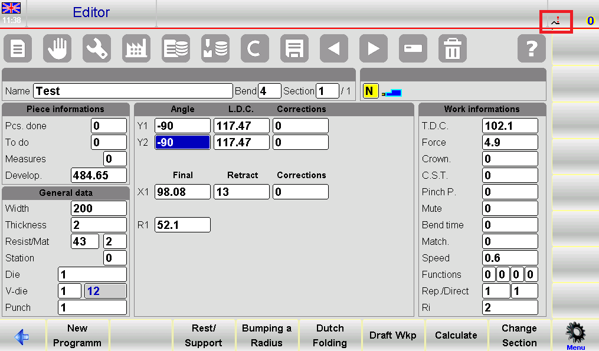Click the blue back arrow button
Viewport: 599px width, 351px height.
click(22, 336)
